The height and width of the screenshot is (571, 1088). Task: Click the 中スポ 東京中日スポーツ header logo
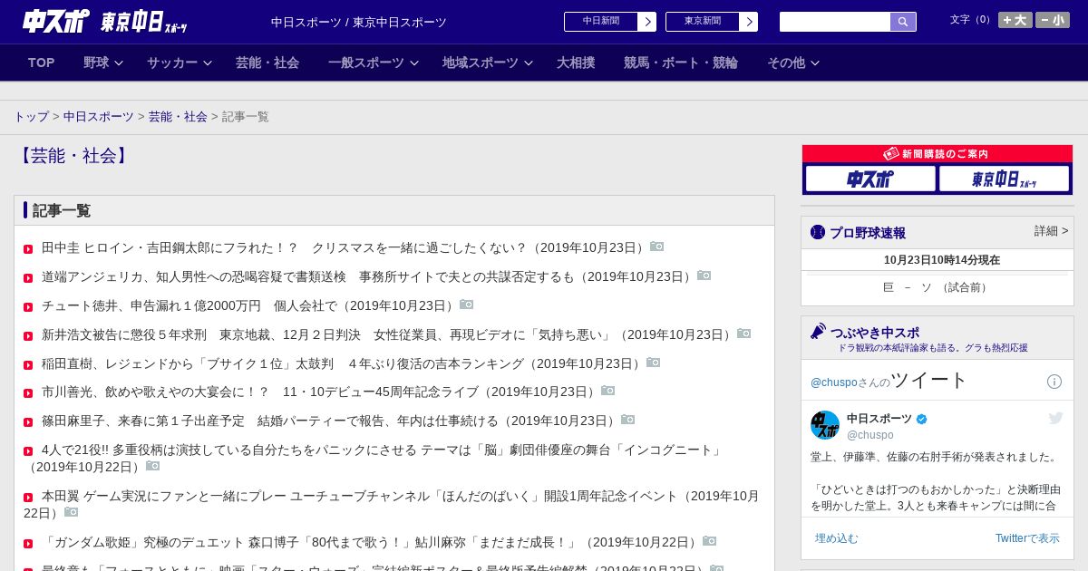[x=104, y=21]
